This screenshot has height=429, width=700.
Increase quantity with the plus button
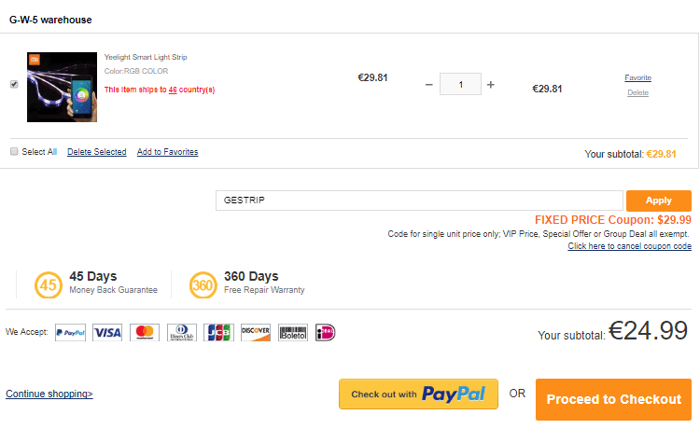click(491, 84)
